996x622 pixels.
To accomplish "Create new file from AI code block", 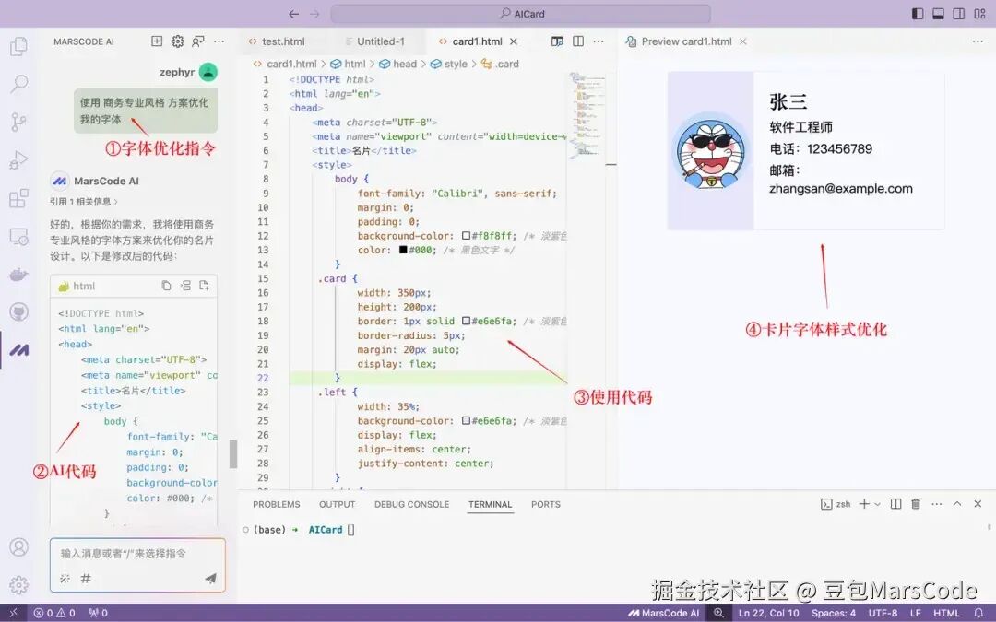I will point(205,286).
